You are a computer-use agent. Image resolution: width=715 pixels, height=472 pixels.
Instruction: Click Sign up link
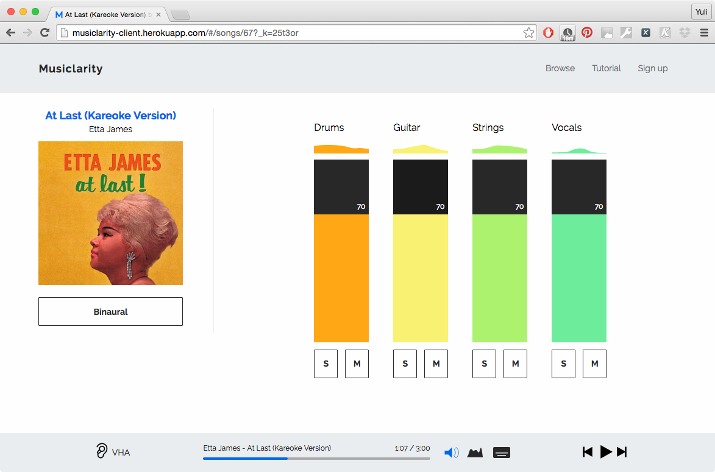[653, 68]
